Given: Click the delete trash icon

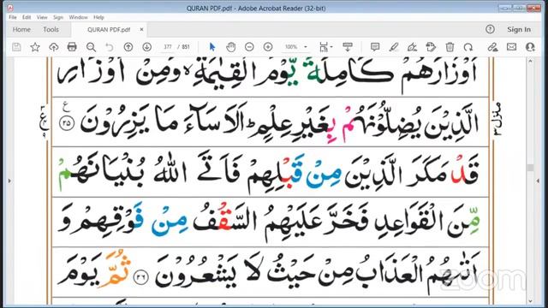Looking at the screenshot, I should pos(450,47).
